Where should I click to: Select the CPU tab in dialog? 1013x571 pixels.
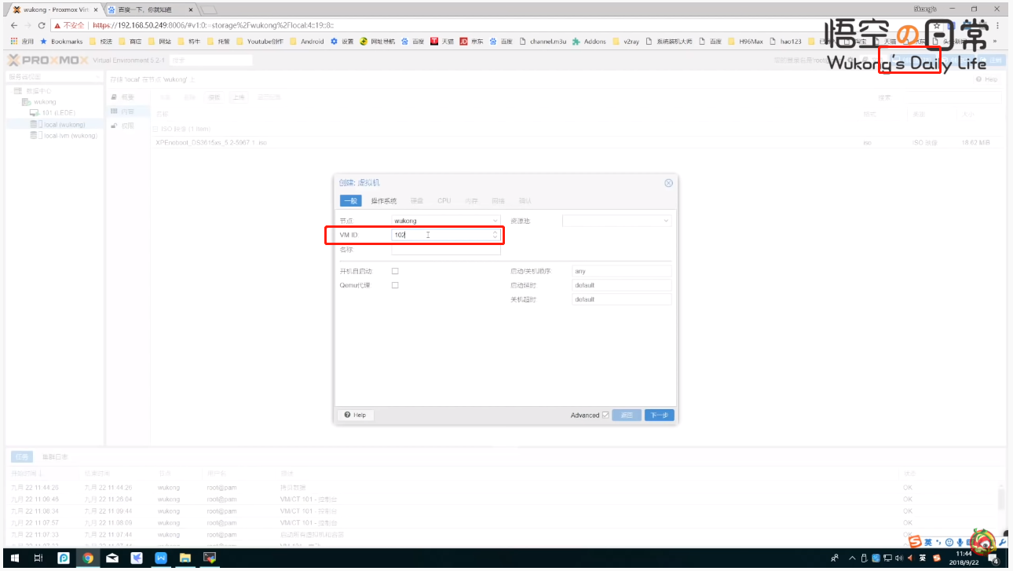444,201
